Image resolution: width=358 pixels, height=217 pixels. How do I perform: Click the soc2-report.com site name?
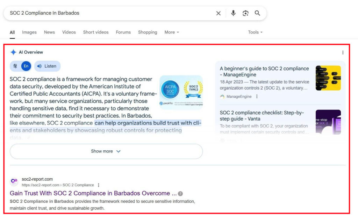(x=37, y=179)
